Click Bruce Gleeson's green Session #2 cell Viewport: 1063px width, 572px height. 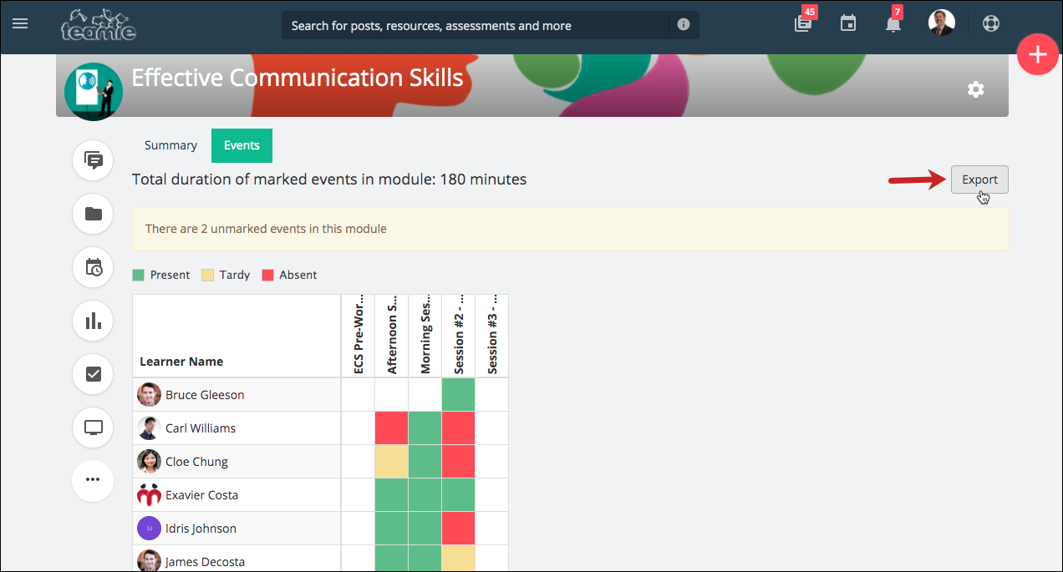459,394
